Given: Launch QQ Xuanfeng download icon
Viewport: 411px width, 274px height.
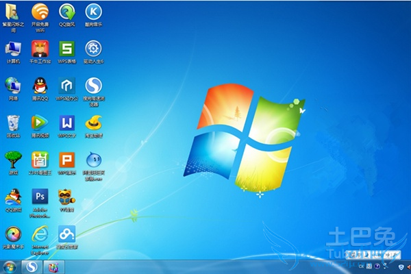Looking at the screenshot, I should (66, 12).
